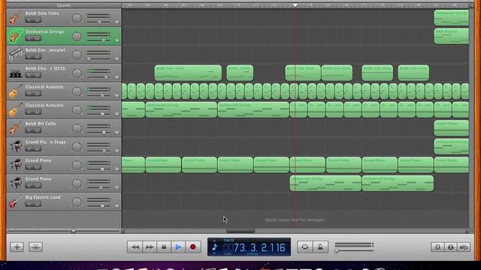Select the Big Electric Lead track name
The width and height of the screenshot is (481, 270).
(x=43, y=197)
